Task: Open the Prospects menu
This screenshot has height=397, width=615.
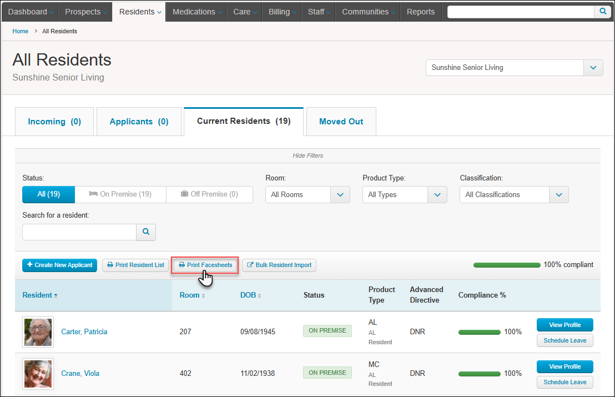Action: pos(85,12)
